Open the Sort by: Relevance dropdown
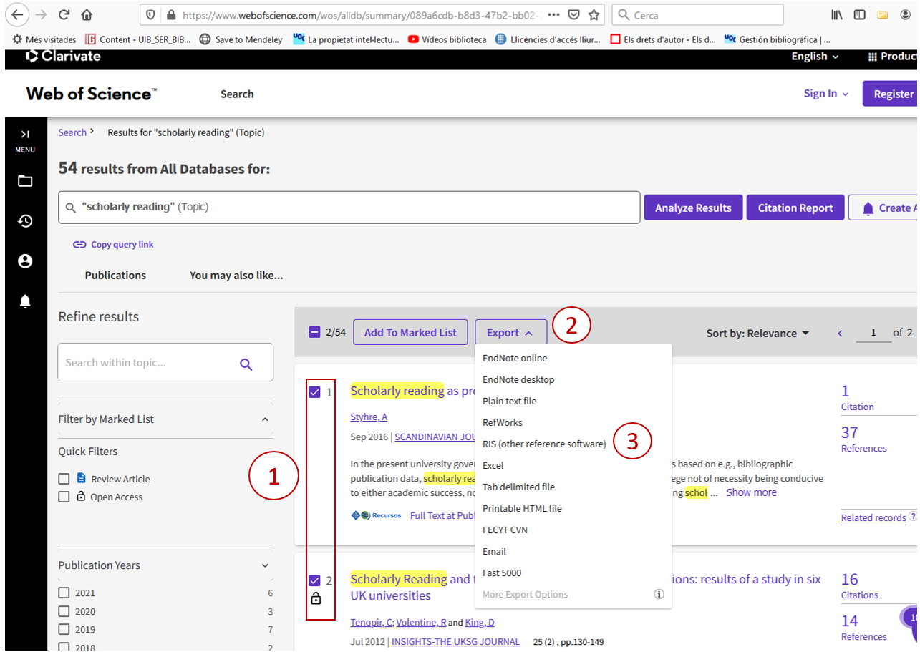 [x=757, y=333]
